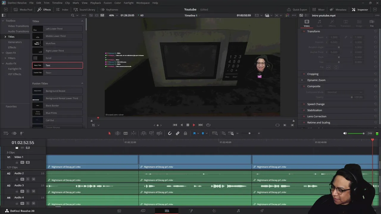Collapse the Fusion Titles list

[x=82, y=84]
